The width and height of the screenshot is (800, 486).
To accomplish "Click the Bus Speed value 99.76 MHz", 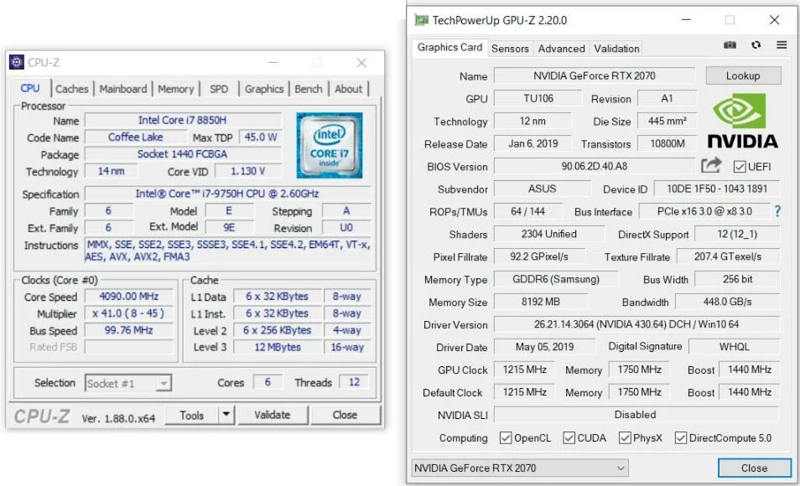I will point(128,330).
